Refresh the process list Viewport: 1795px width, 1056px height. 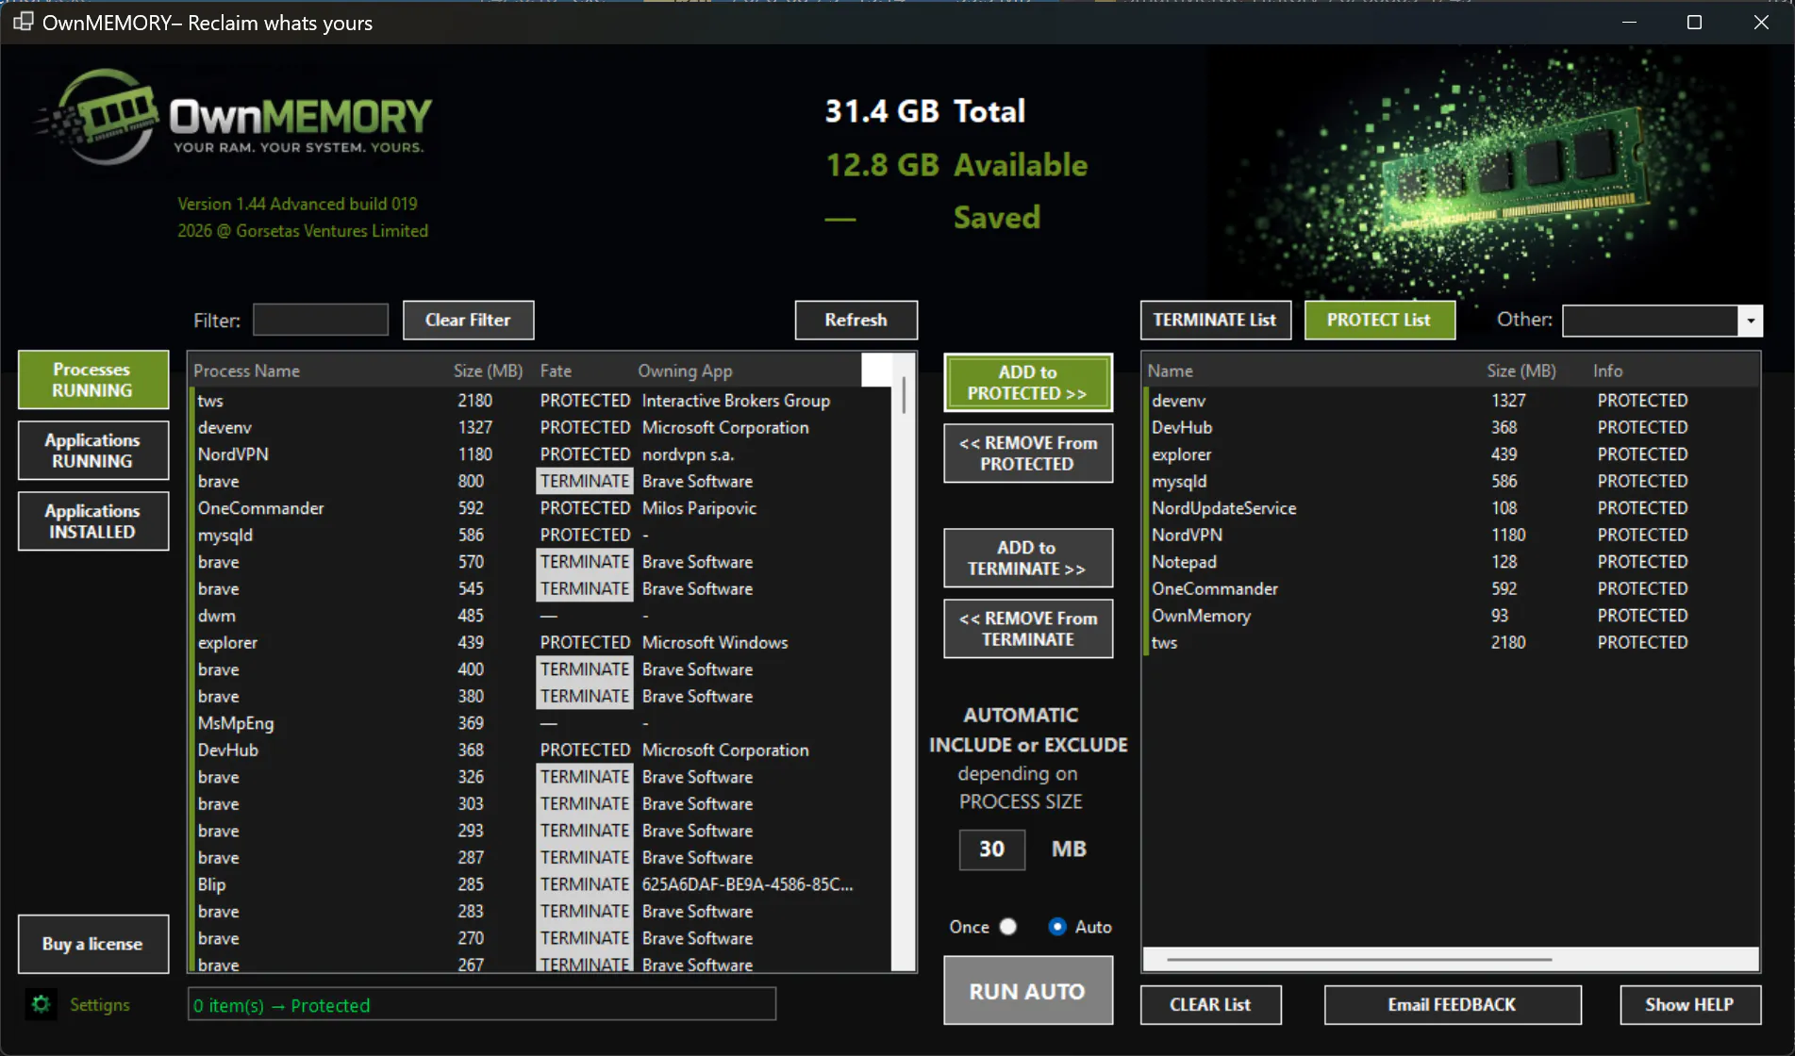pyautogui.click(x=856, y=321)
